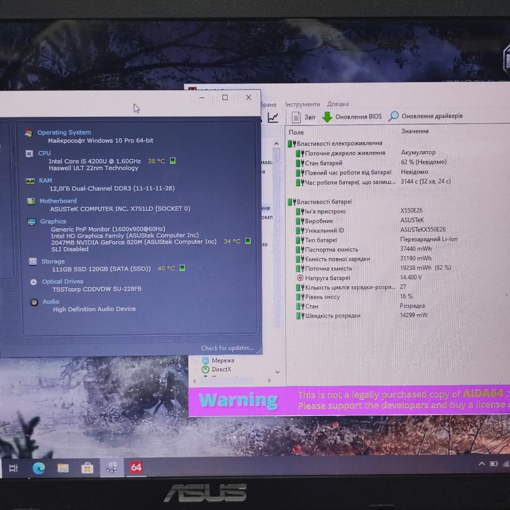Click the Значення column header
This screenshot has height=510, width=510.
click(415, 131)
